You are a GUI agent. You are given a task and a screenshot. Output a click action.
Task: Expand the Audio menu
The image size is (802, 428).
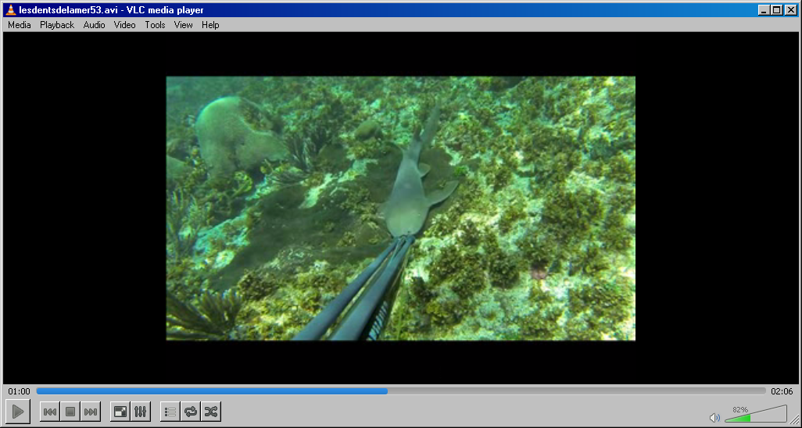tap(94, 24)
